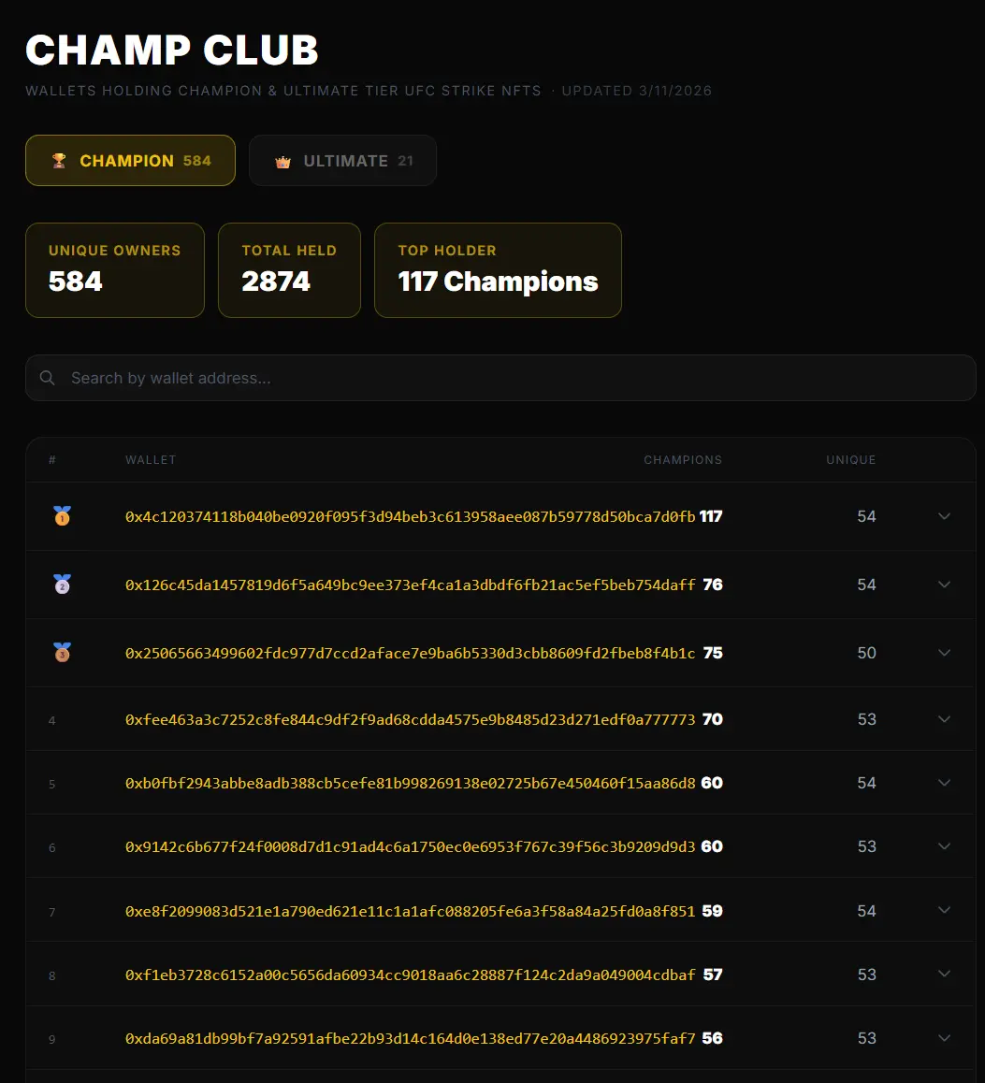985x1083 pixels.
Task: Expand rank 7 wallet row
Action: 944,909
